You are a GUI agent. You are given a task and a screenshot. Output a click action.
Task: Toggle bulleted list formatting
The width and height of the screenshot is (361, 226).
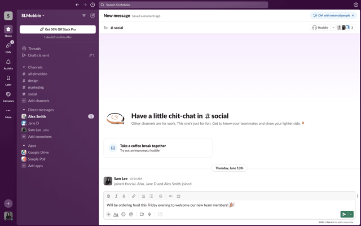coord(151,196)
